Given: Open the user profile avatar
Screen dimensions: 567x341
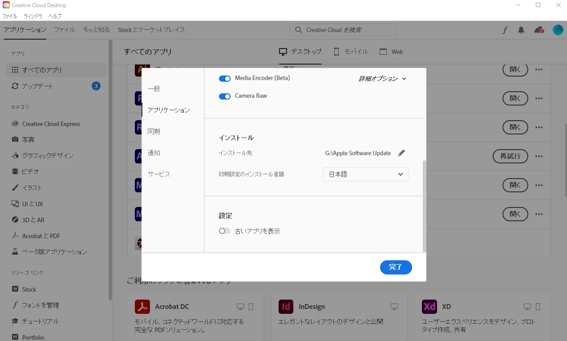Looking at the screenshot, I should [x=558, y=30].
